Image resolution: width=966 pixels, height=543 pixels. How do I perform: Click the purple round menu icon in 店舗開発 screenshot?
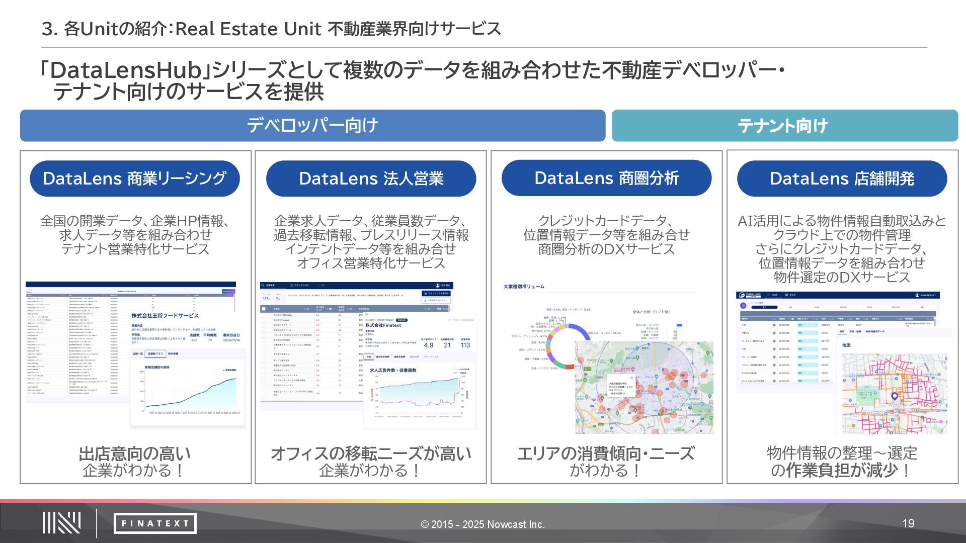click(x=743, y=306)
